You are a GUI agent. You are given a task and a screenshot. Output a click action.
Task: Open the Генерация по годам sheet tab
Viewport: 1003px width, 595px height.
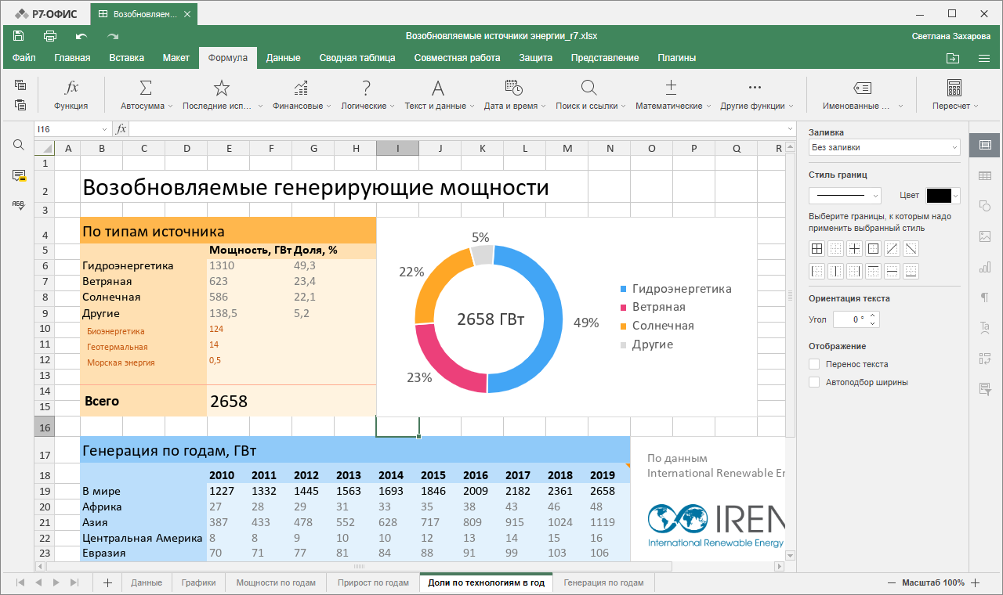coord(603,582)
